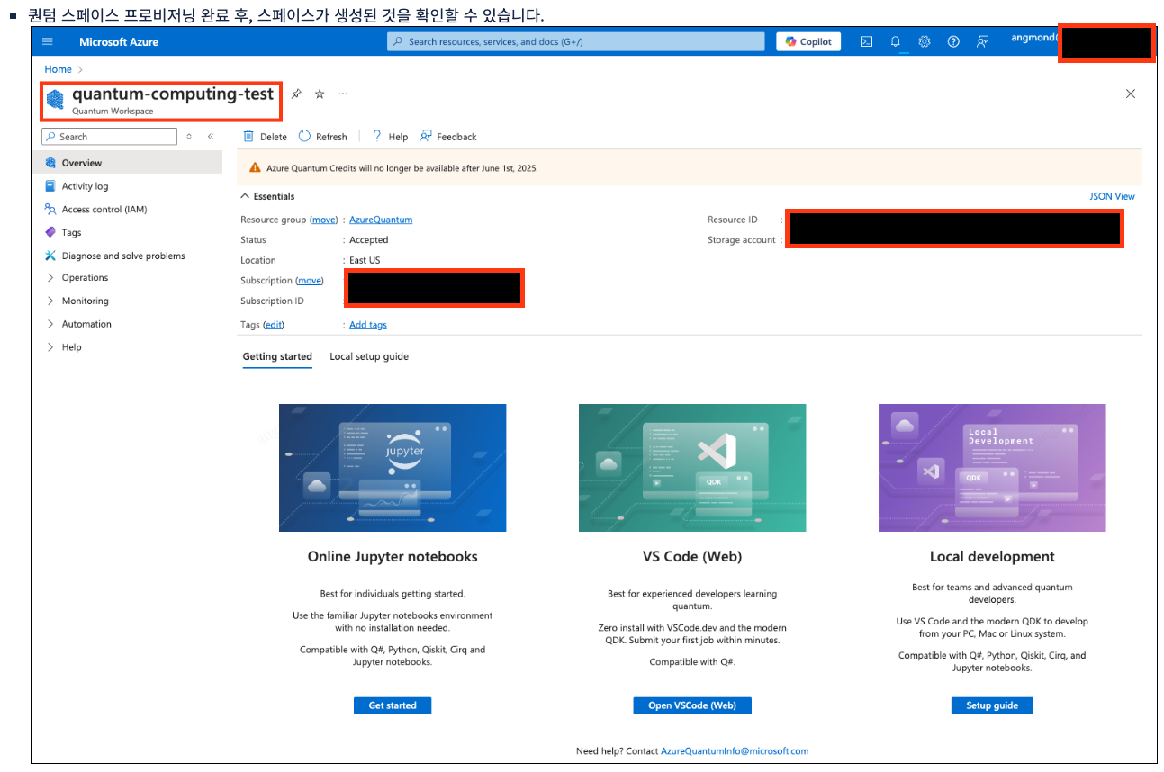
Task: Click the Quantum Workspace cube icon
Action: click(x=56, y=100)
